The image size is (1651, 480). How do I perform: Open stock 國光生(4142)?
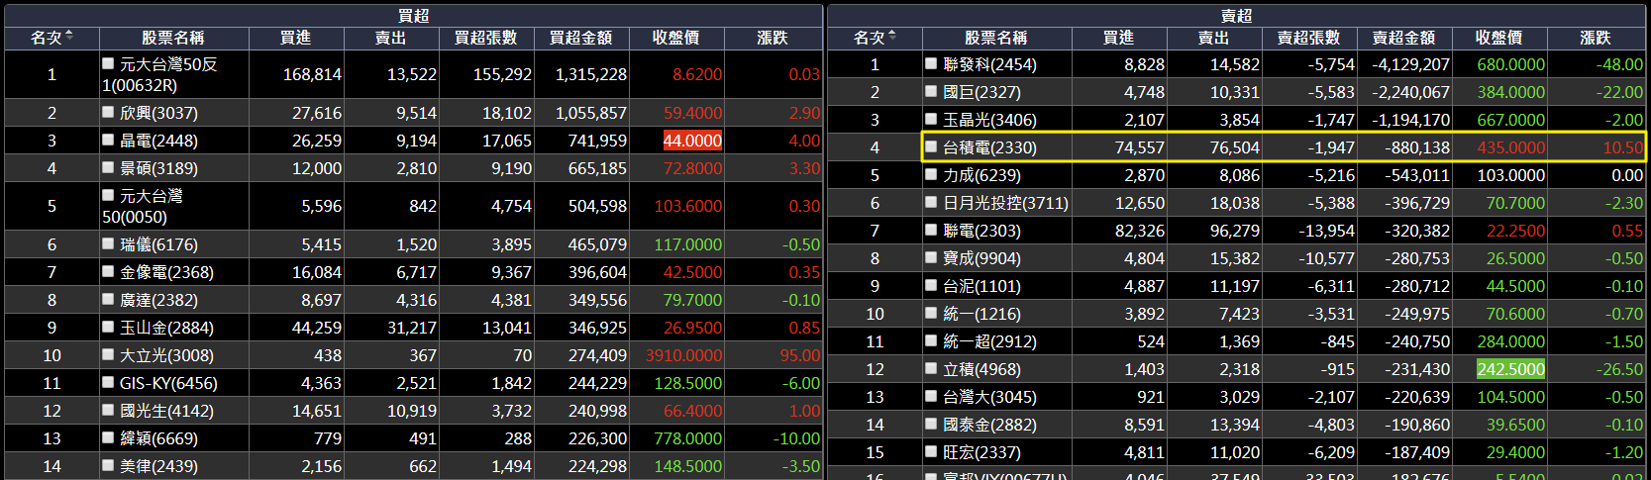166,411
